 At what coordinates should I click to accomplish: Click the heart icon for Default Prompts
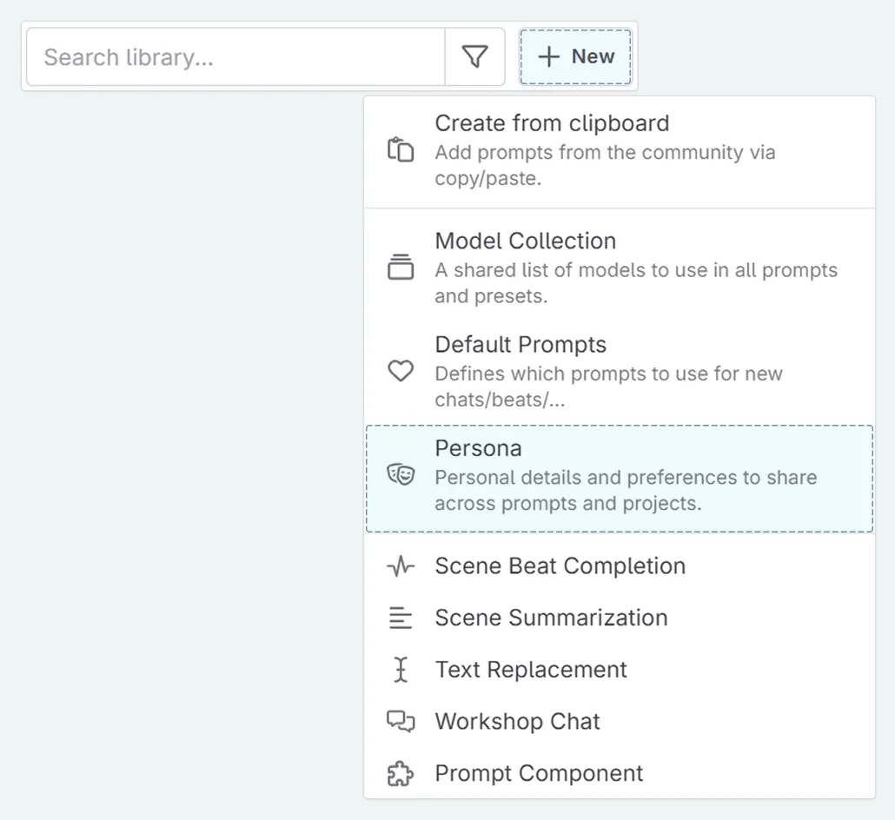click(x=401, y=371)
